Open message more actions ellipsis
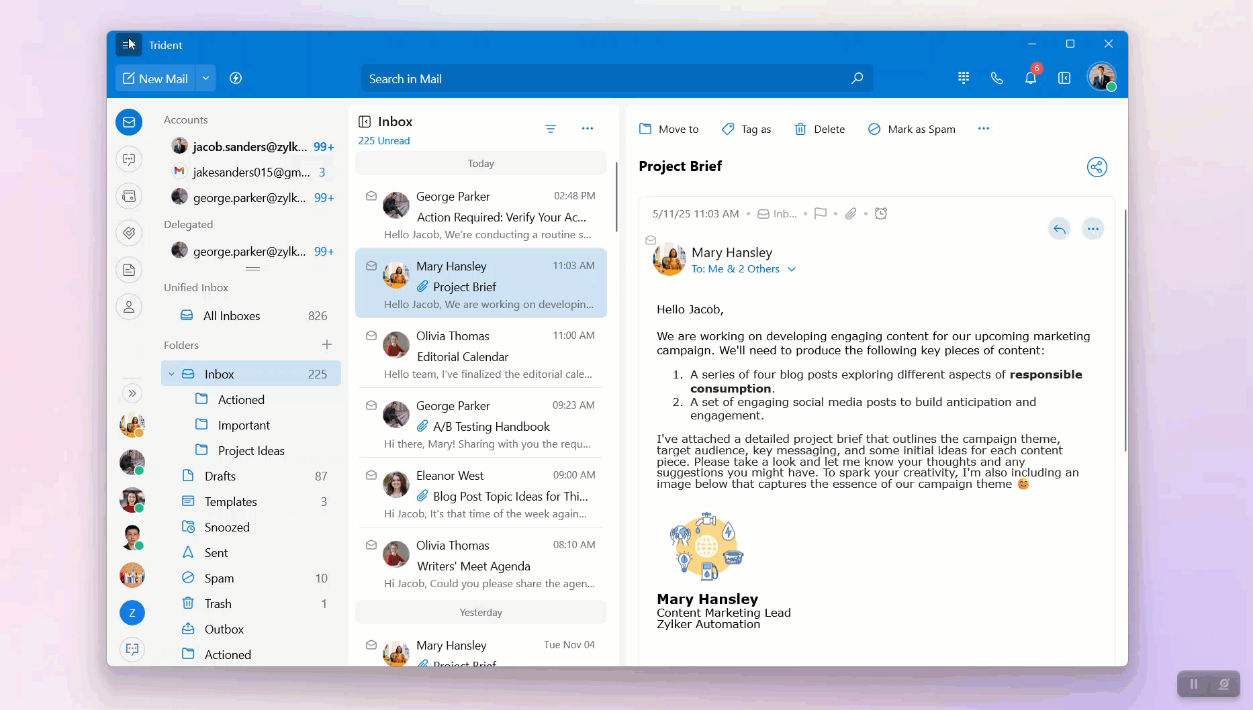Viewport: 1253px width, 710px height. tap(1093, 229)
